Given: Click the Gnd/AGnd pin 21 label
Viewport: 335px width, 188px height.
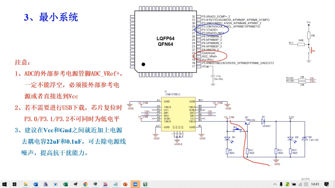Looking at the screenshot, I should pos(209,53).
